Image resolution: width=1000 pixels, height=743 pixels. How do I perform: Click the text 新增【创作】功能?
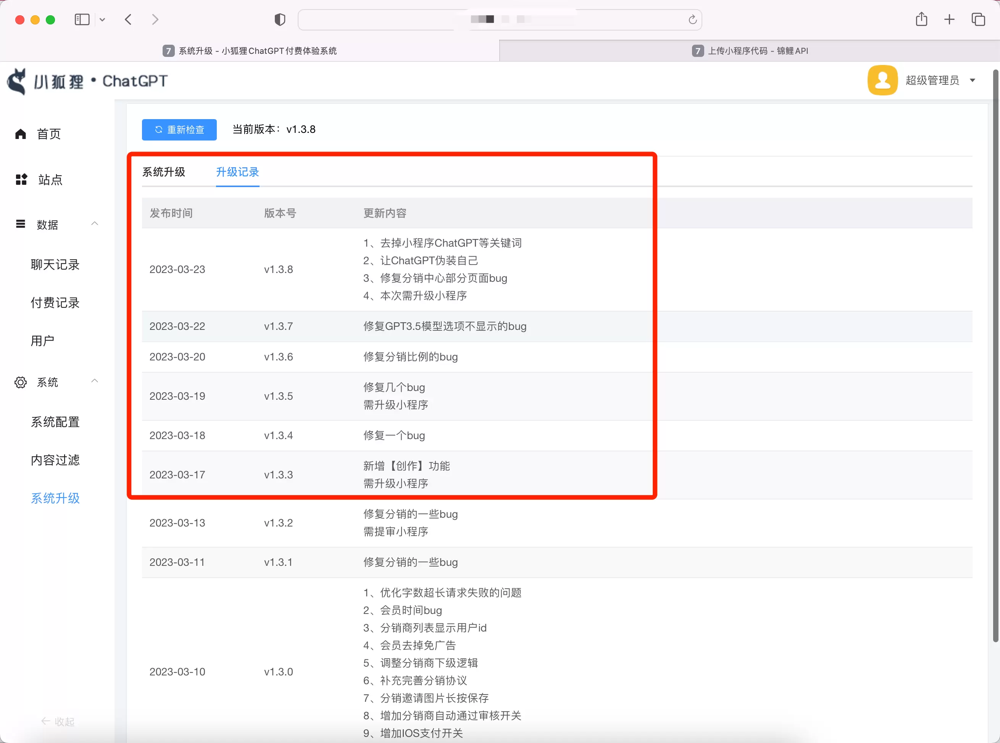(x=406, y=466)
